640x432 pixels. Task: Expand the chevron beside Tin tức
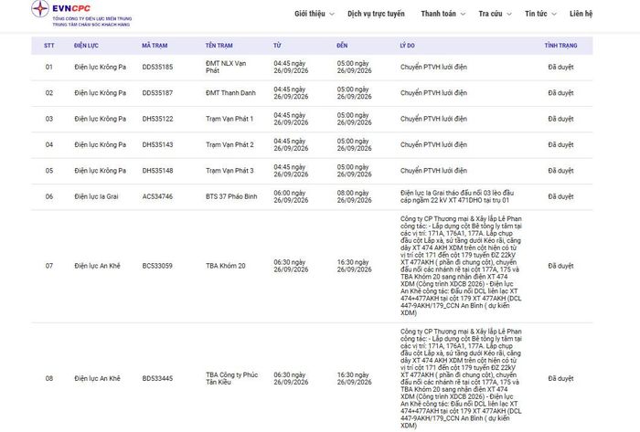[x=554, y=14]
